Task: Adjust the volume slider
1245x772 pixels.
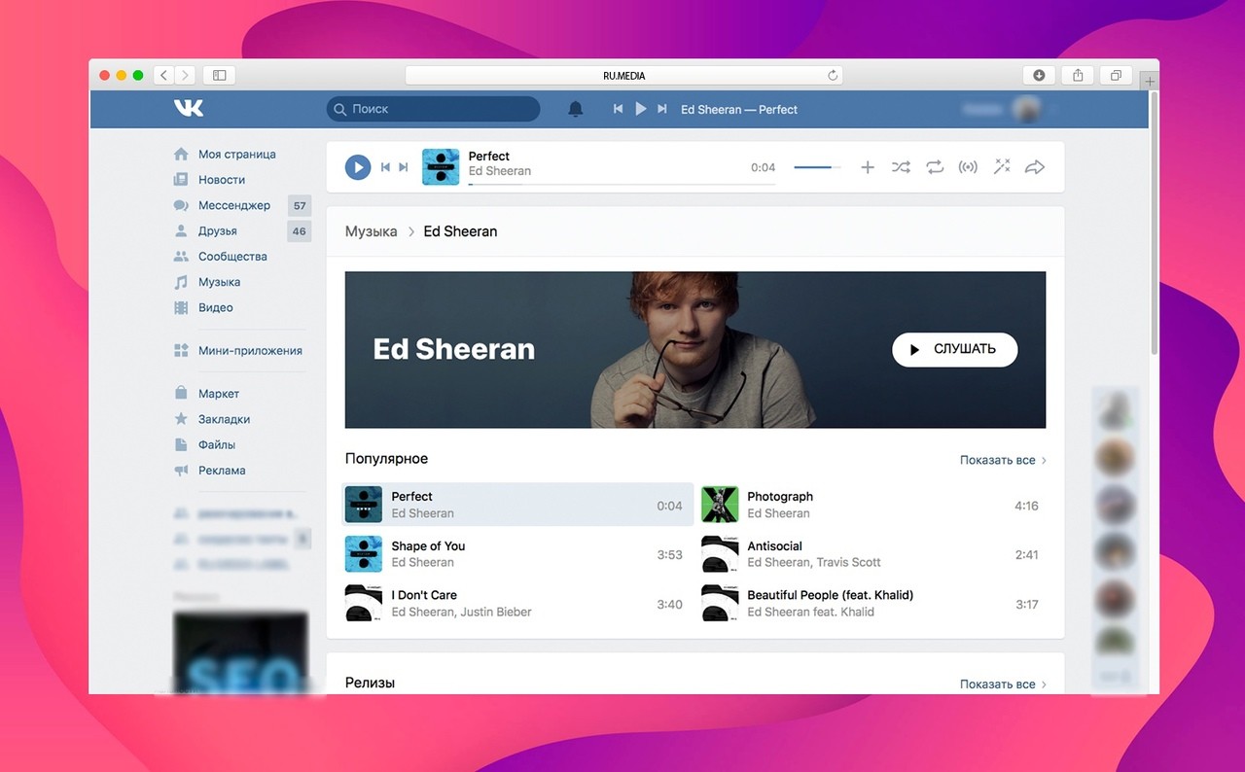Action: (818, 167)
